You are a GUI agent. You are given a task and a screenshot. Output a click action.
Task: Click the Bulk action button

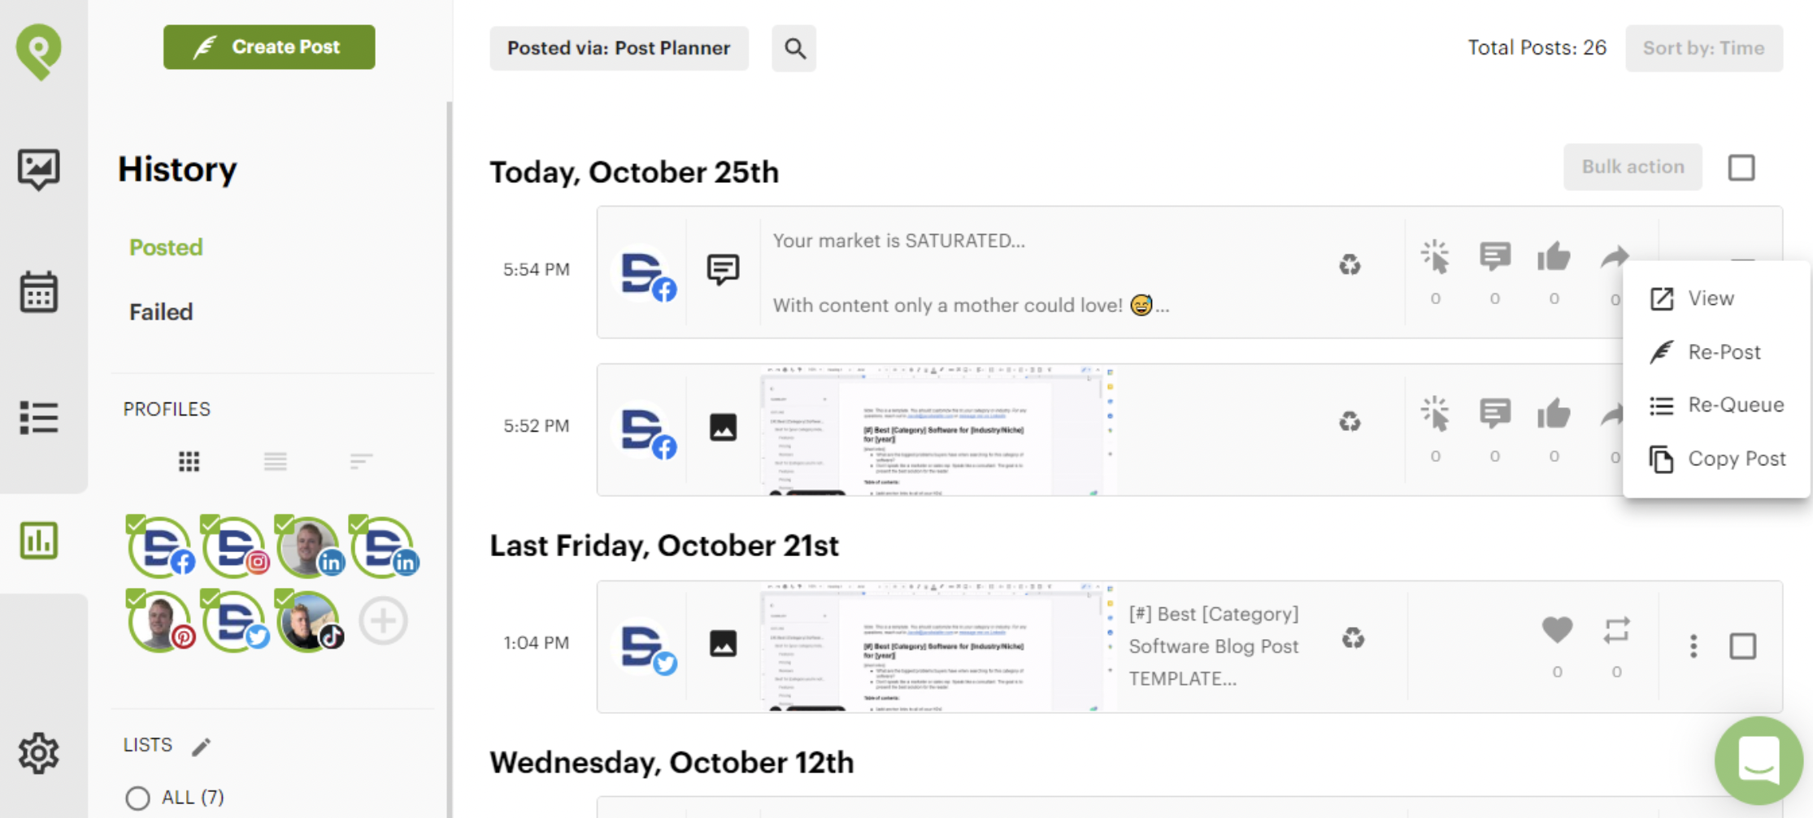click(1633, 167)
